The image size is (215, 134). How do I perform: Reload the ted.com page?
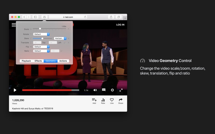click(85, 17)
